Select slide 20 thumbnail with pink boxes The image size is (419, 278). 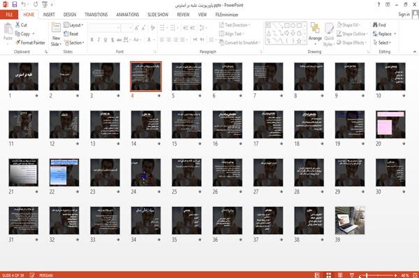click(390, 125)
